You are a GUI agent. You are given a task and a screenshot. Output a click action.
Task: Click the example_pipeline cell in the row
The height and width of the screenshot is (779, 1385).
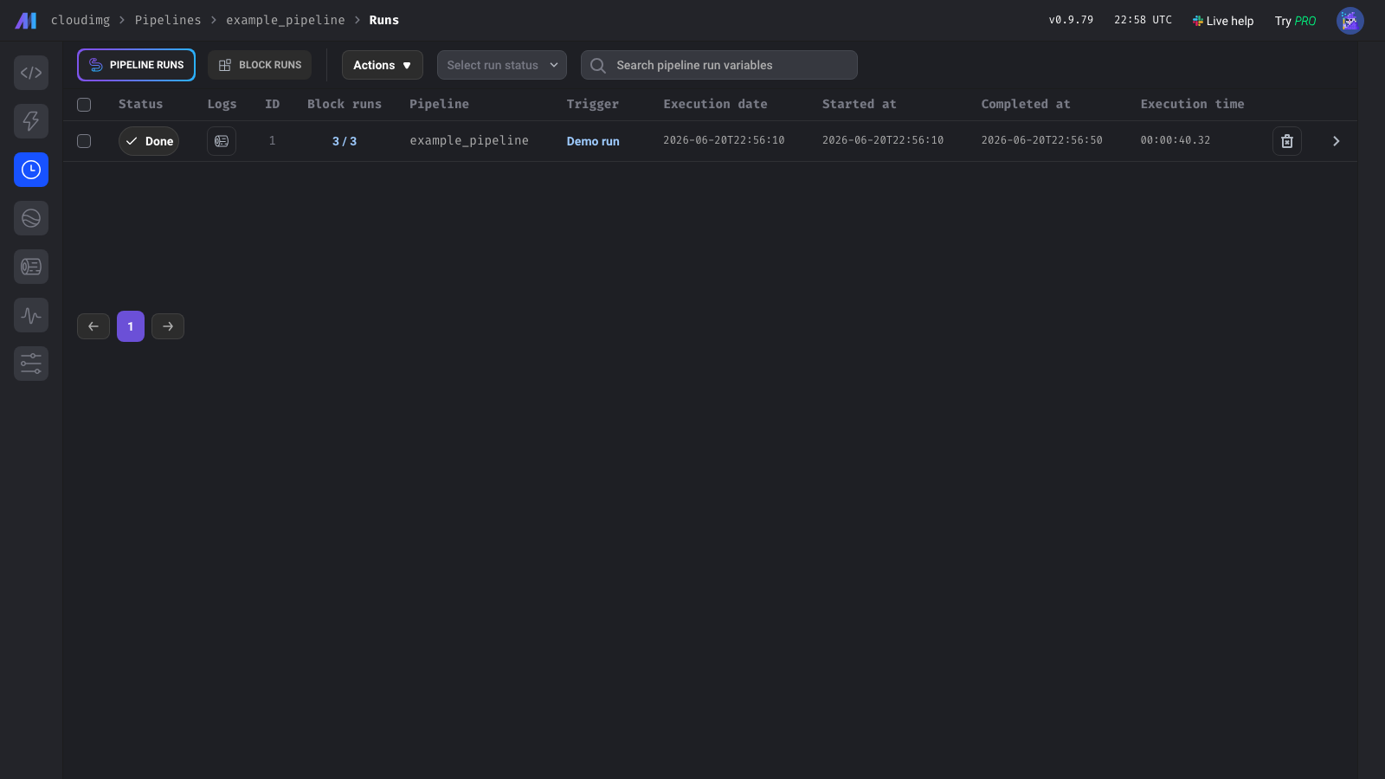pyautogui.click(x=469, y=140)
